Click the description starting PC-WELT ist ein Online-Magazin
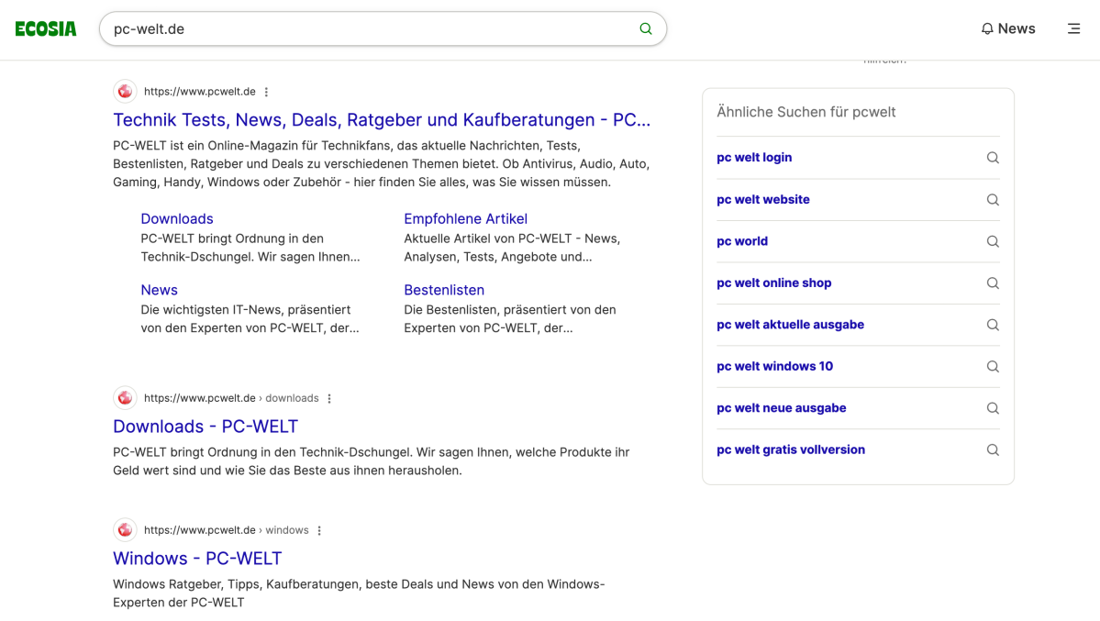The height and width of the screenshot is (621, 1100). pyautogui.click(x=382, y=164)
